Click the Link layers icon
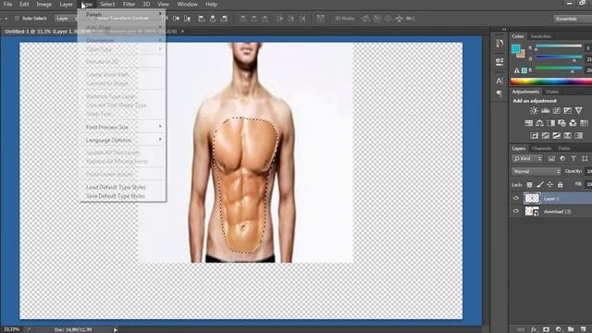This screenshot has height=333, width=592. click(x=522, y=329)
